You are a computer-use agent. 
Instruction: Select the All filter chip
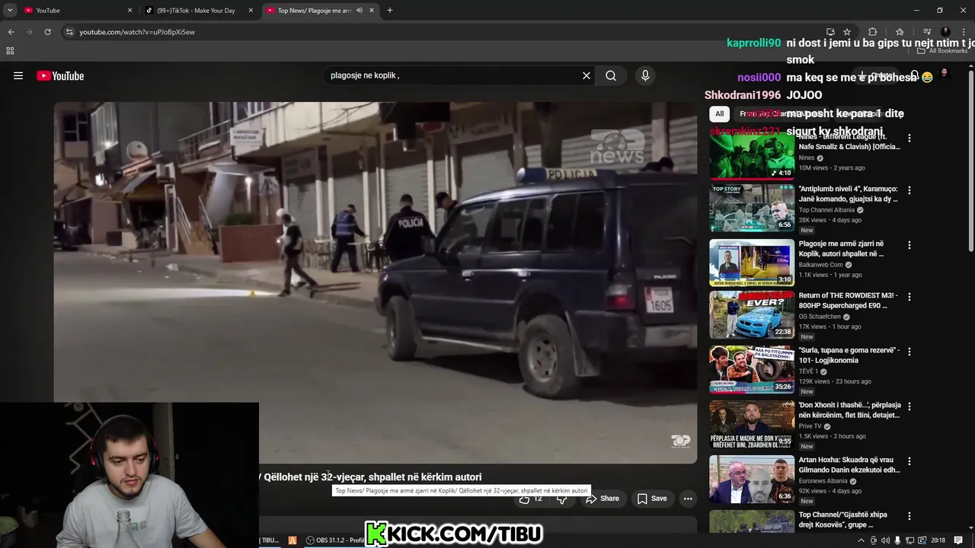click(719, 114)
